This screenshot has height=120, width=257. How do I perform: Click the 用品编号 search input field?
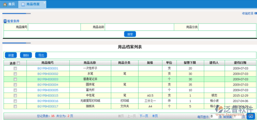pos(54,27)
